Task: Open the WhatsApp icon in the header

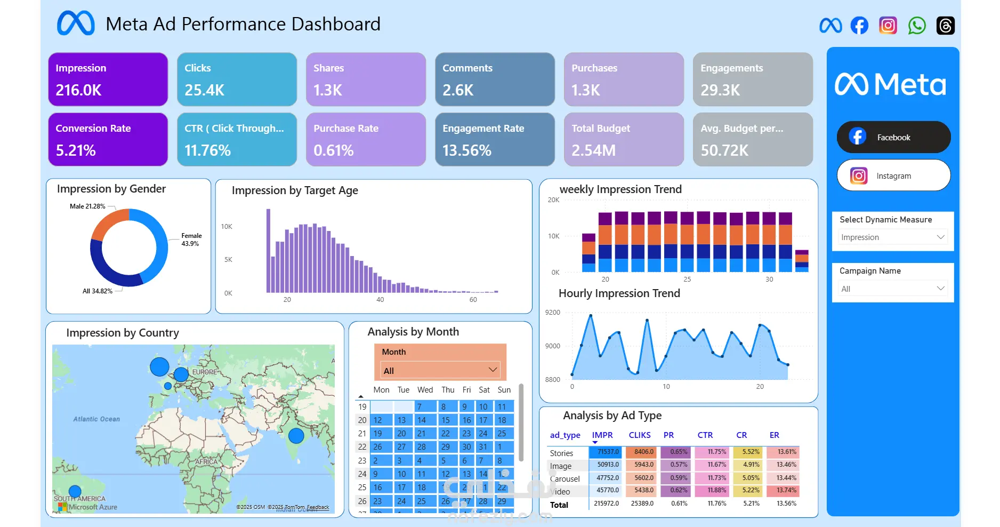Action: click(917, 25)
